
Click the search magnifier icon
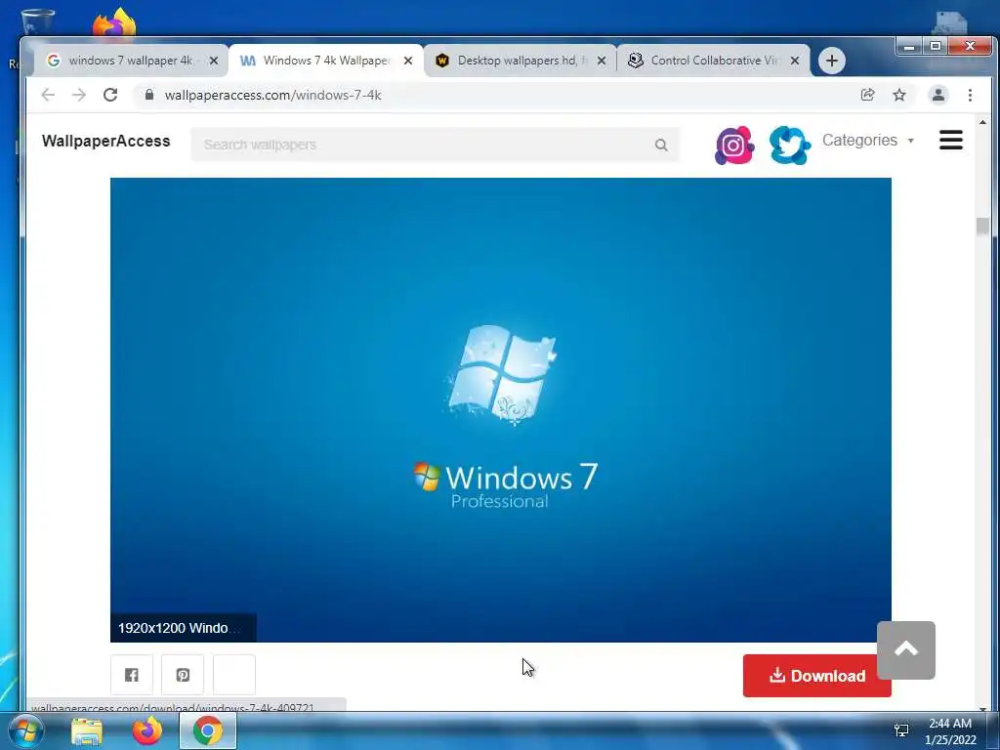661,145
